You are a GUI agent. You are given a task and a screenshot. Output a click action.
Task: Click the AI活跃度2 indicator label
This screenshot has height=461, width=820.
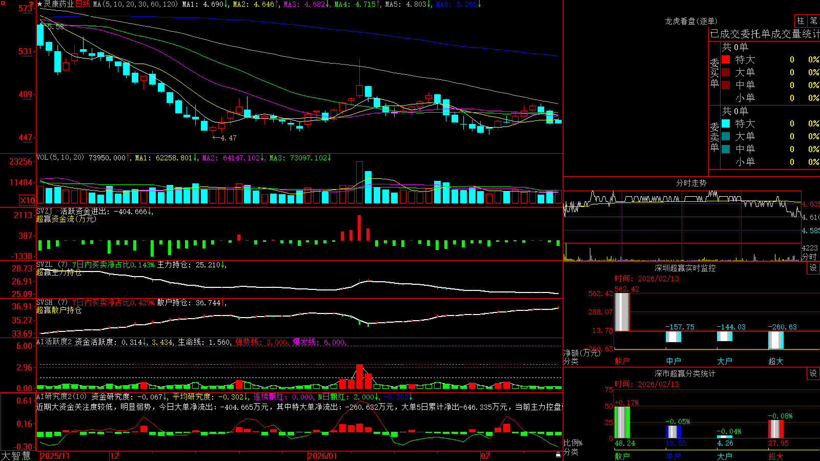[x=54, y=342]
